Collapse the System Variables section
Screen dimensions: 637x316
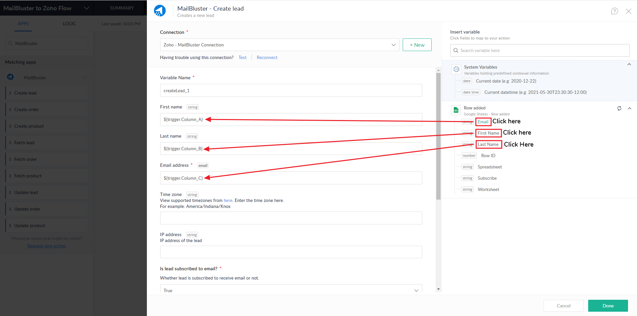(x=629, y=65)
